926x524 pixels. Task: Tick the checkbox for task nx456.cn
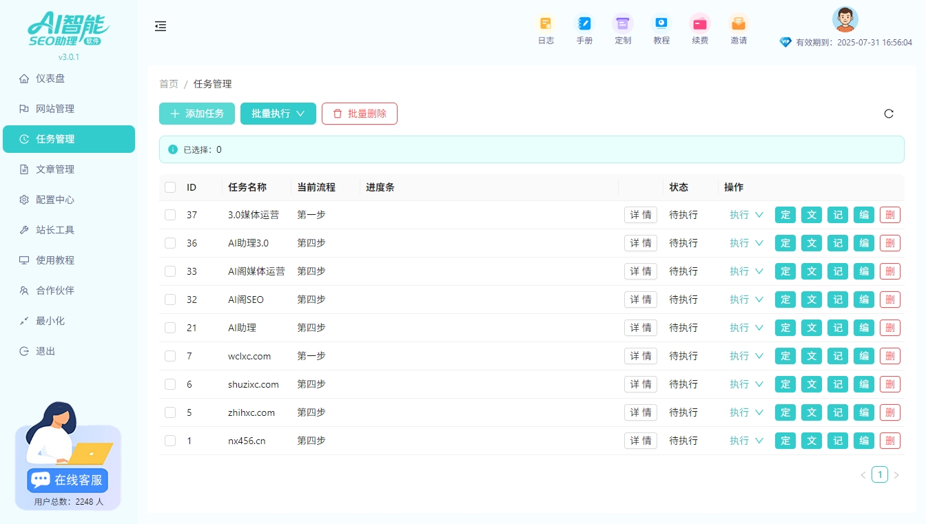pyautogui.click(x=169, y=440)
